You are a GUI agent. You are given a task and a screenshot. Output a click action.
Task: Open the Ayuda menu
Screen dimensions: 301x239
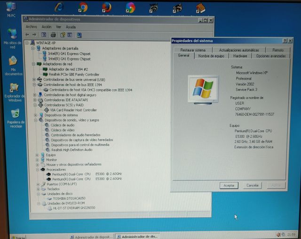(71, 27)
